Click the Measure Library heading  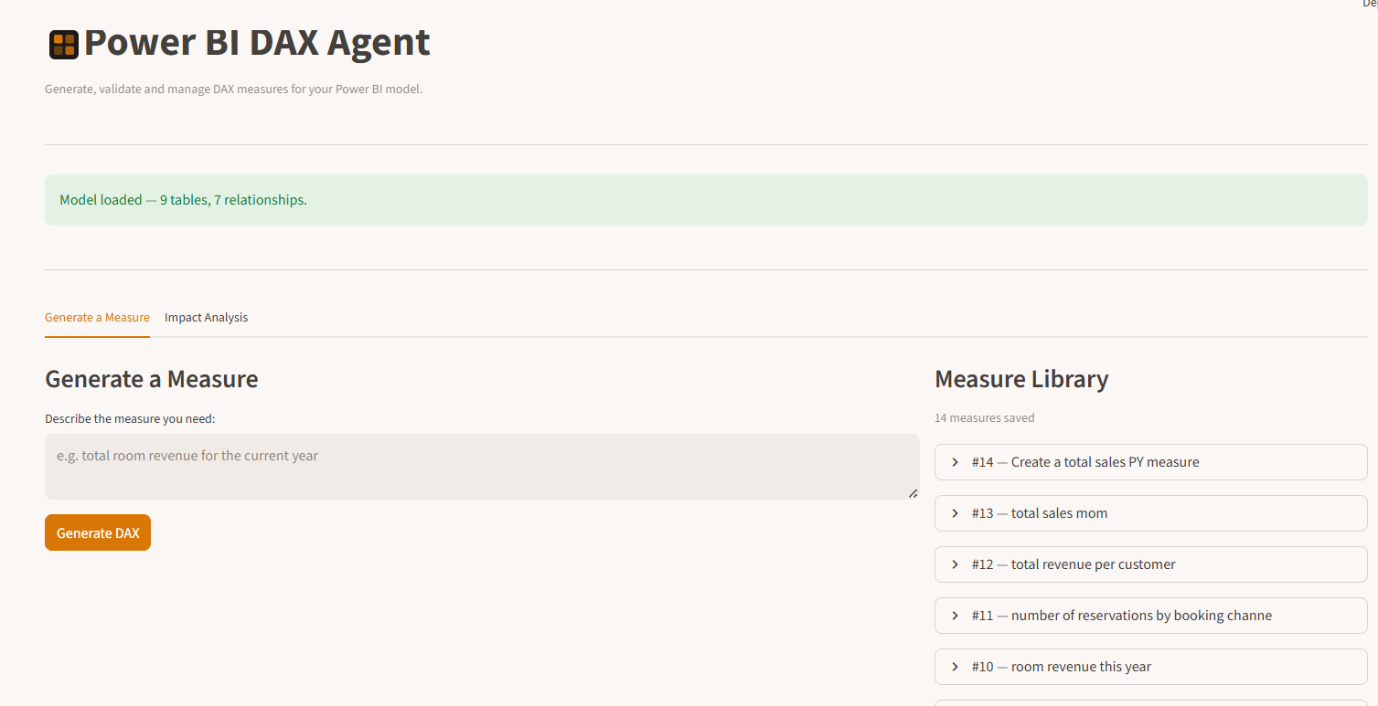1021,379
